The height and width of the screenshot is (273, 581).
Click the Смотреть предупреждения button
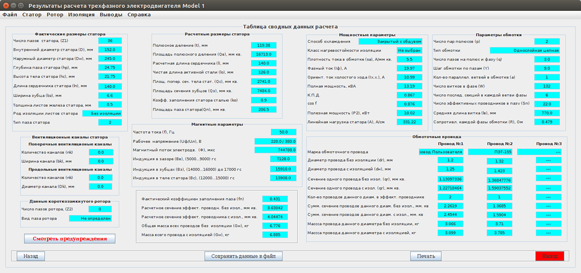coord(70,239)
